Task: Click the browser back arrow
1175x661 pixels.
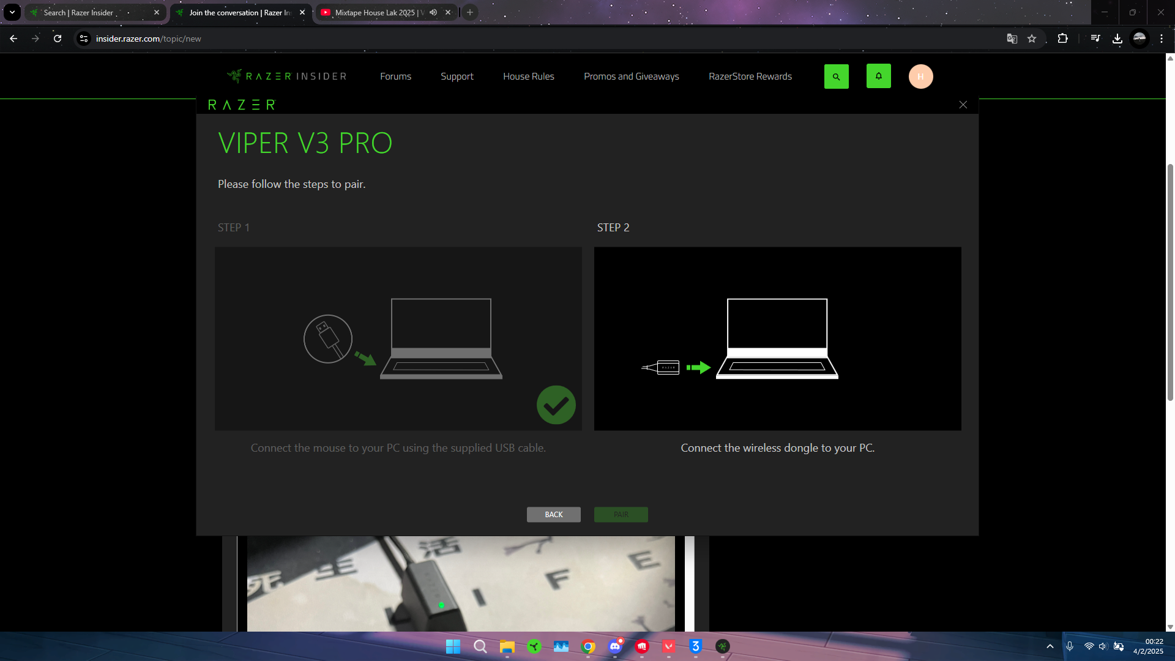Action: [x=13, y=39]
